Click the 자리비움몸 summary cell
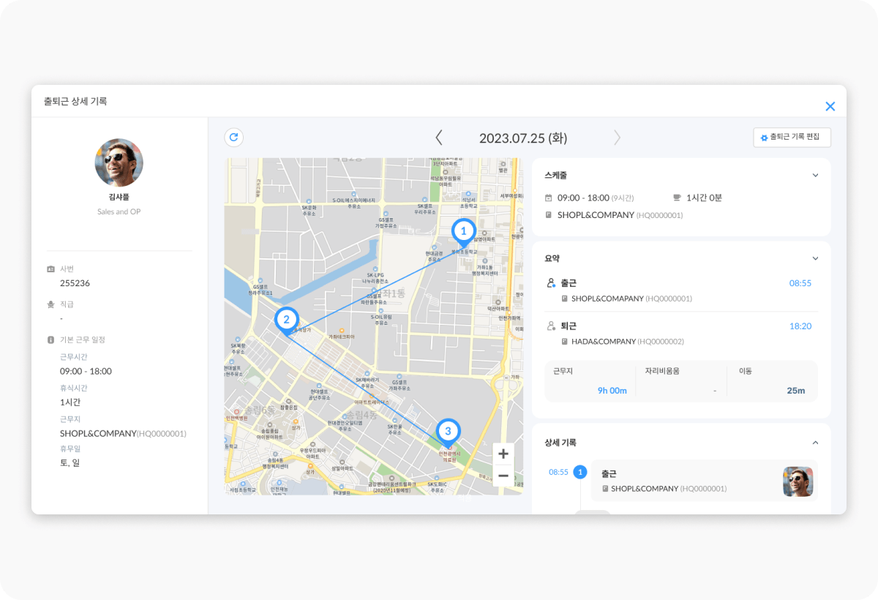 pyautogui.click(x=681, y=380)
